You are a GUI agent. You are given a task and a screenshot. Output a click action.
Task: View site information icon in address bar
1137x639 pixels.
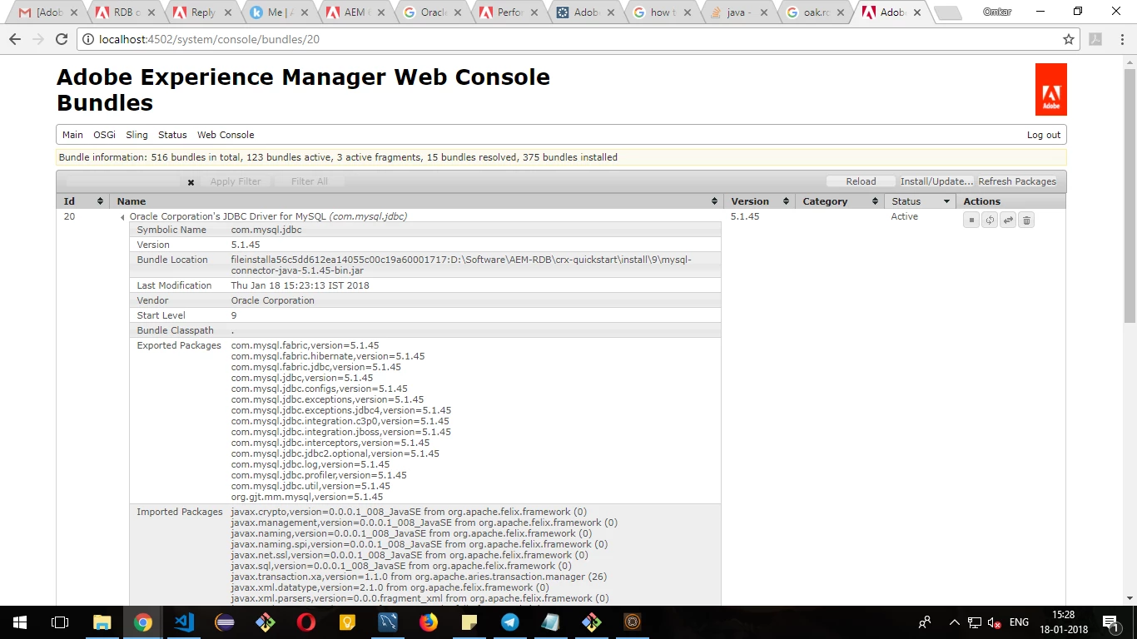click(x=88, y=39)
